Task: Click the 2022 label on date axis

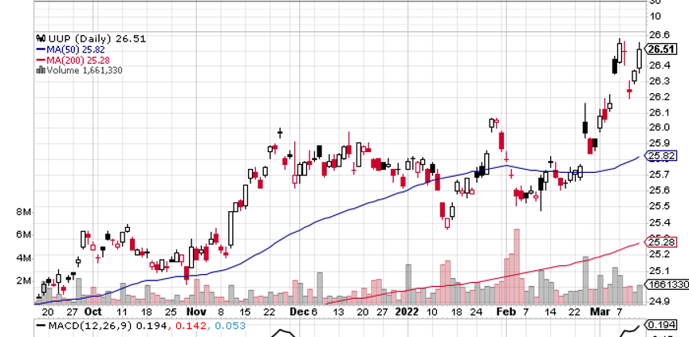Action: [407, 312]
